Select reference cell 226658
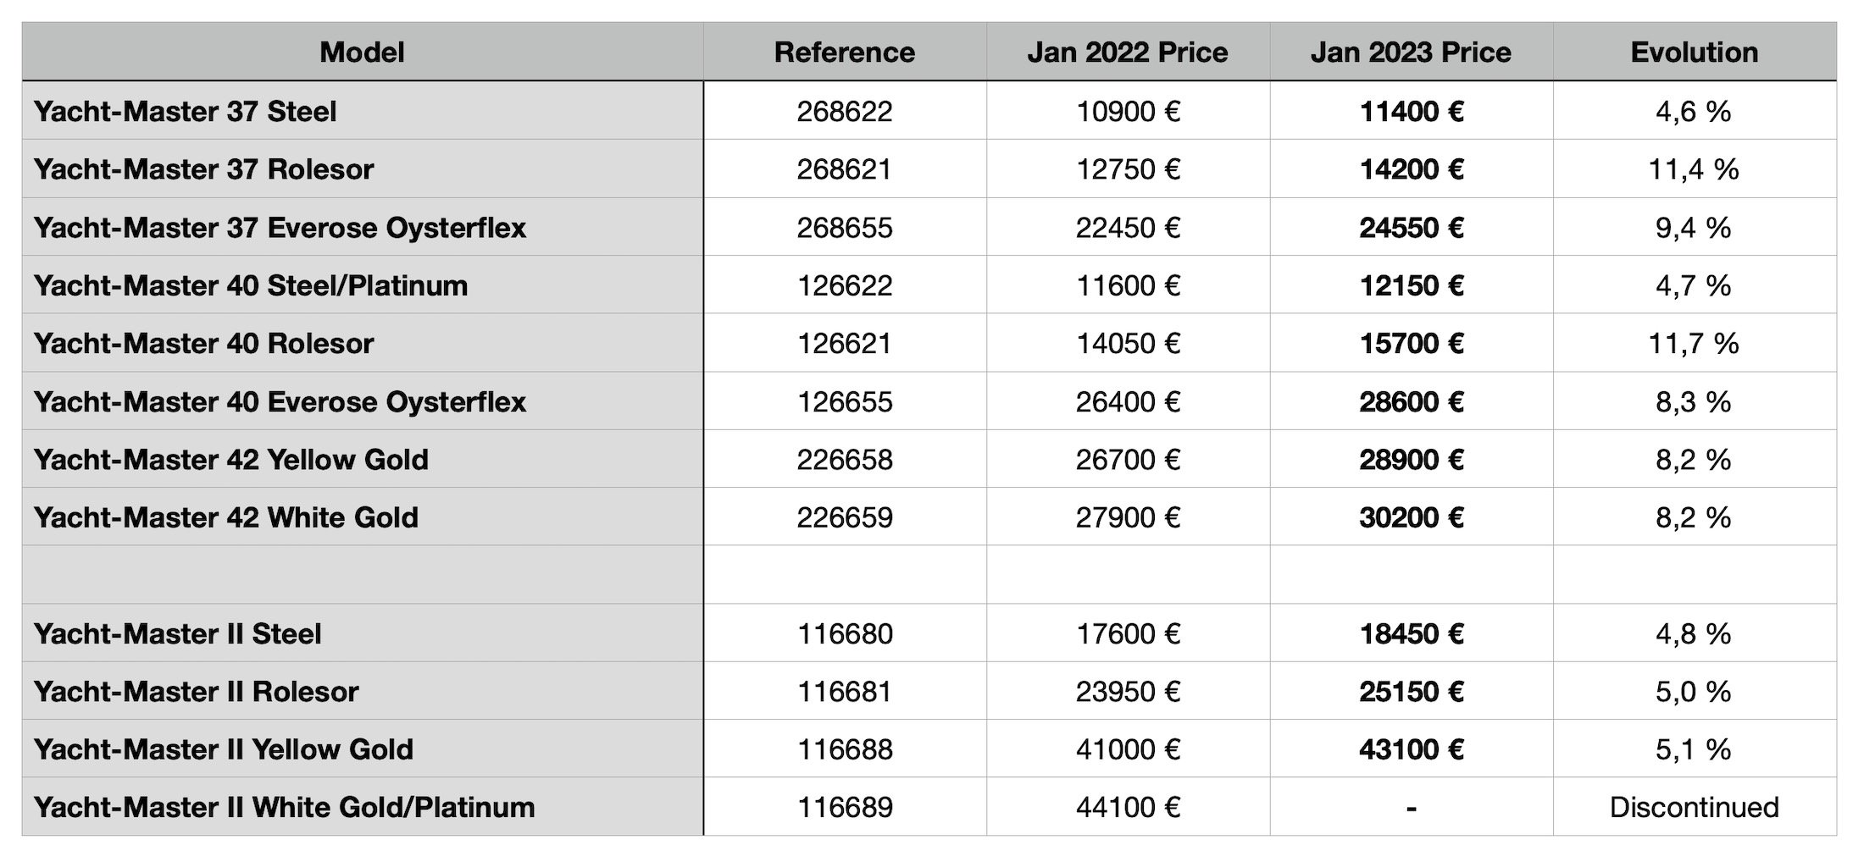The image size is (1864, 862). [x=845, y=459]
